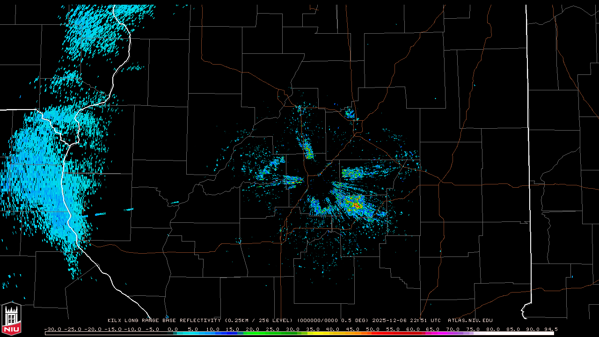Click the 50.0 dBZ scale label

pos(373,329)
